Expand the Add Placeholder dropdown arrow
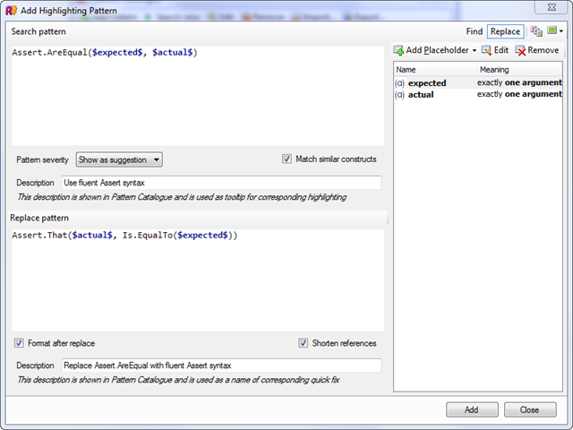Screen dimensions: 573x430 [475, 51]
